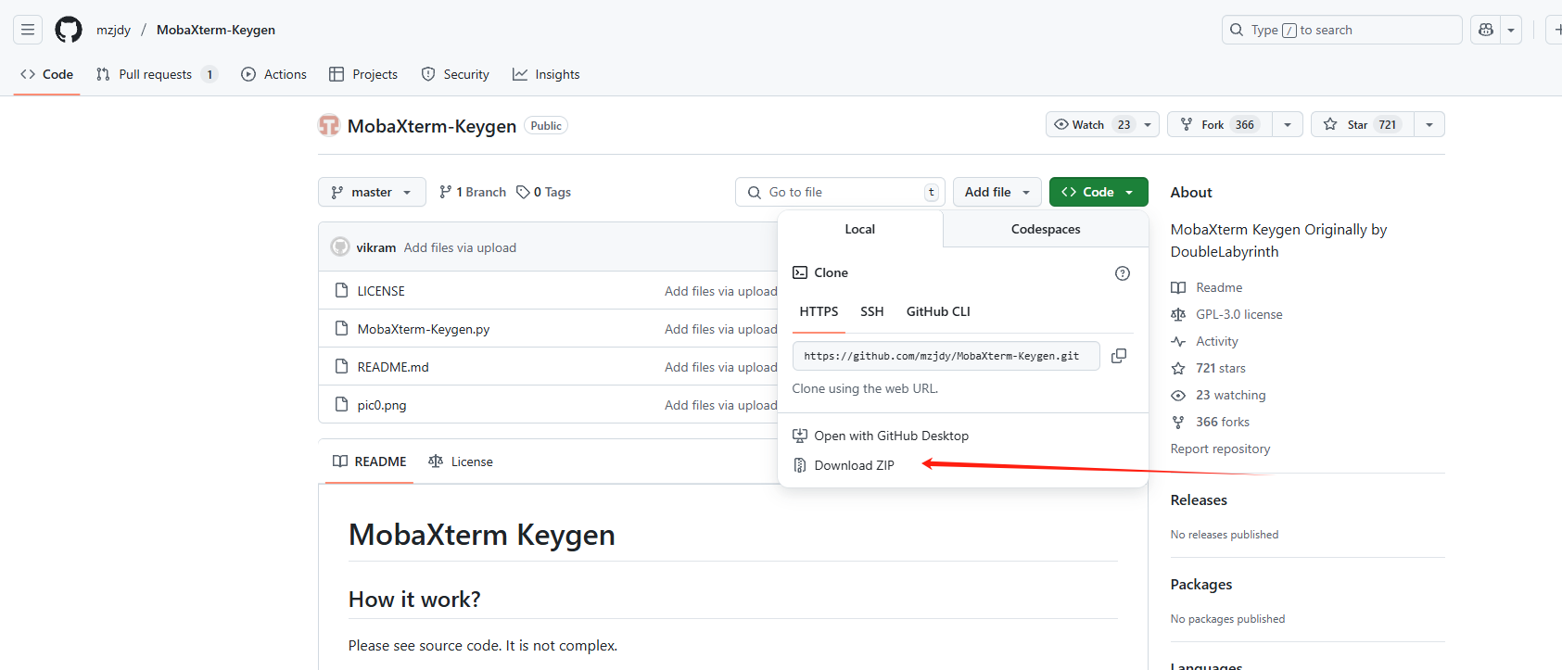Open the Insights tab
The image size is (1562, 670).
click(546, 74)
